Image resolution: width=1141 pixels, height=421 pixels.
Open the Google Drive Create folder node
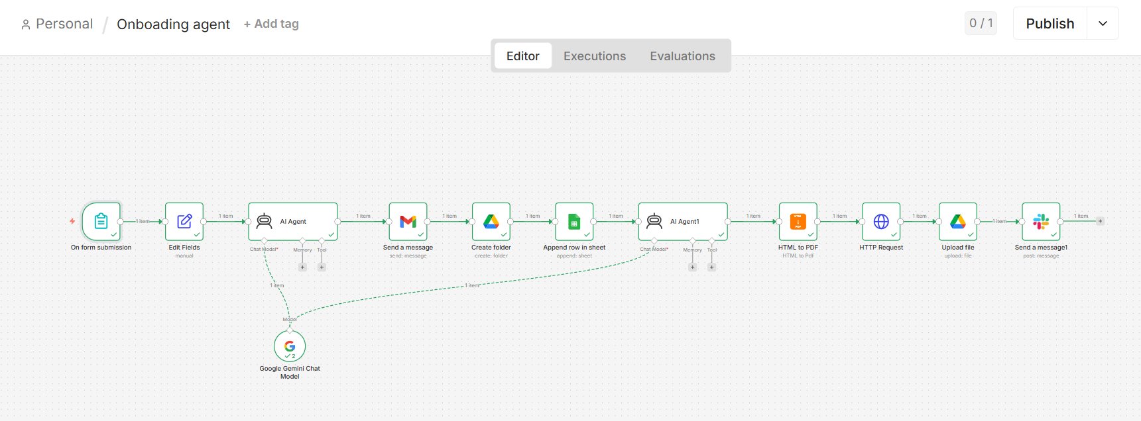(491, 221)
